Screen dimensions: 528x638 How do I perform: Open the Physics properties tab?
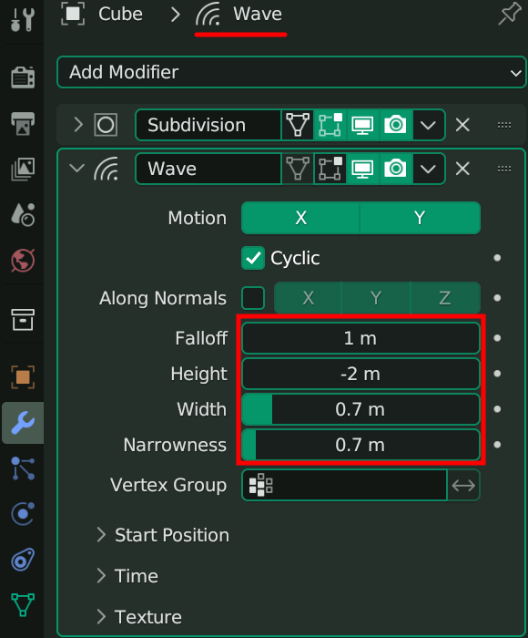tap(23, 514)
